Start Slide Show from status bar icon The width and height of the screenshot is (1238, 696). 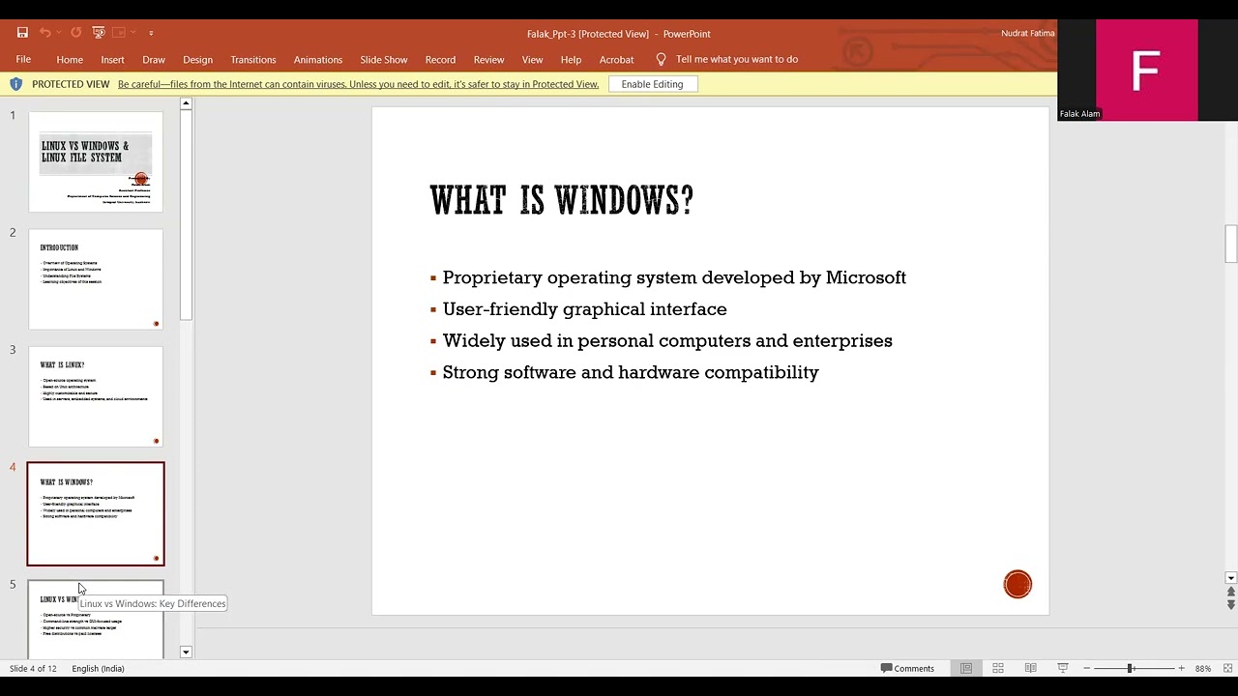coord(1063,668)
